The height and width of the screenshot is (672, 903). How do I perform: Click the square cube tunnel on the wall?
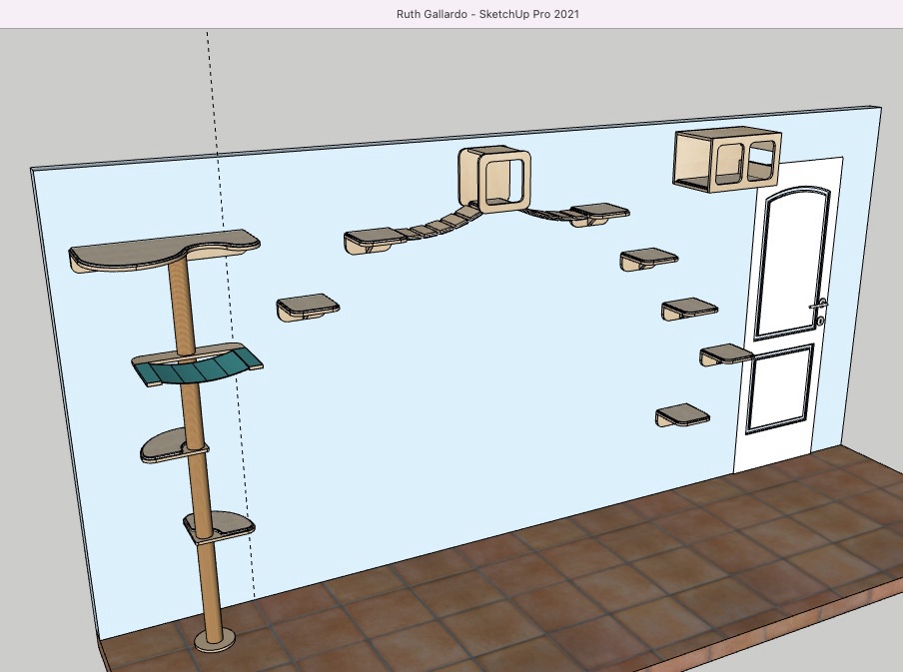click(494, 179)
